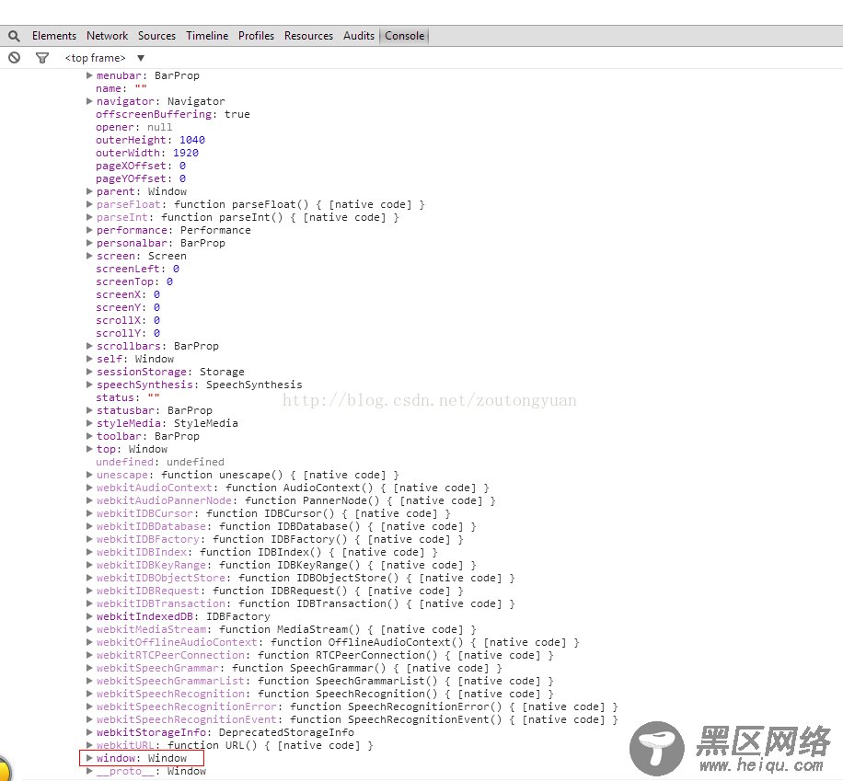Open the Timeline tab
This screenshot has width=843, height=781.
207,36
